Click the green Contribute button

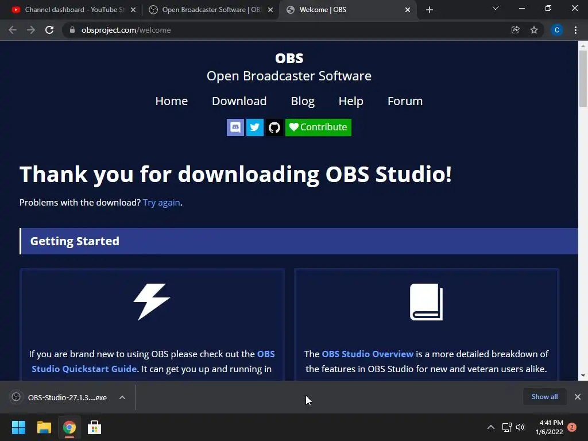(x=318, y=127)
